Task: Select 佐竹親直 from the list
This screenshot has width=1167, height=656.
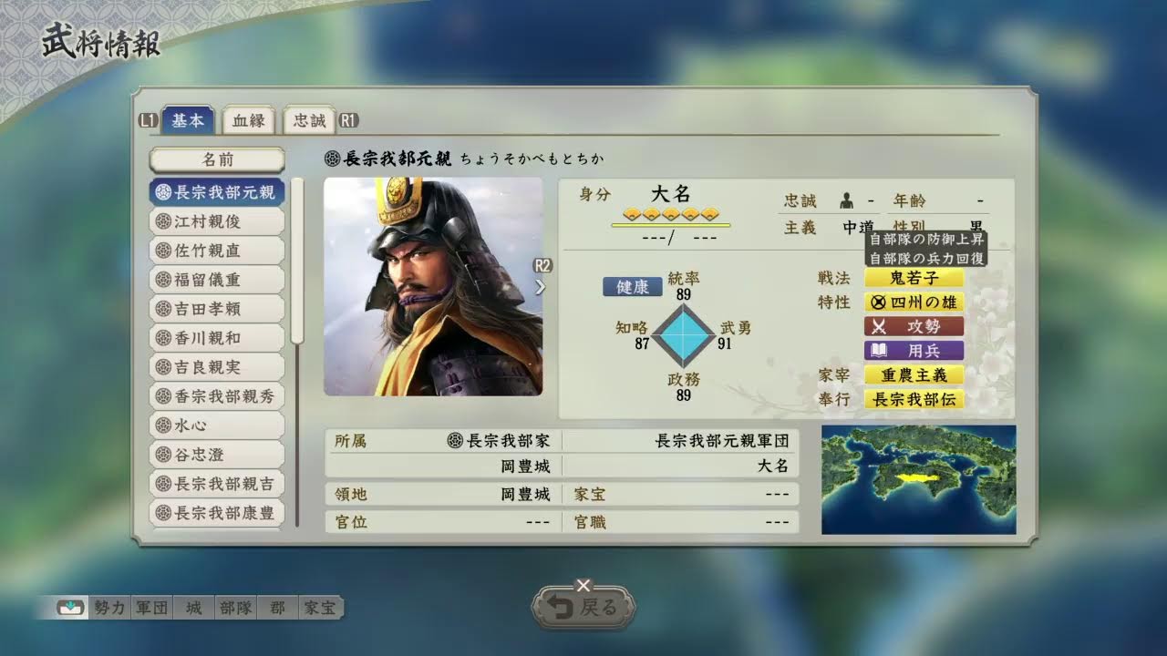Action: (218, 251)
